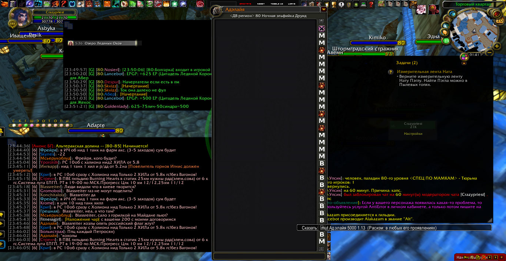Open the Адэлайя frame dropdown arrow
The image size is (506, 261).
[x=324, y=9]
